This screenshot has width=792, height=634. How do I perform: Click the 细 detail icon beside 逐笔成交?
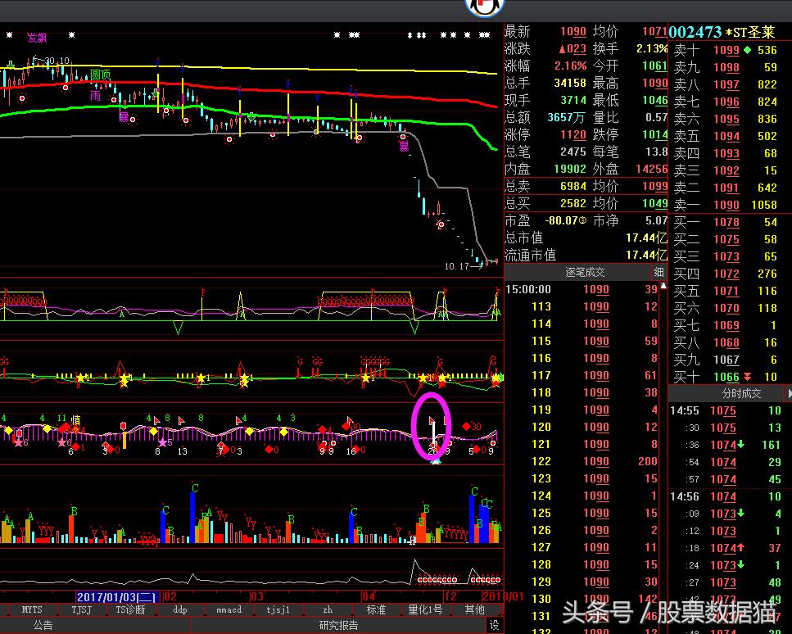coord(658,272)
